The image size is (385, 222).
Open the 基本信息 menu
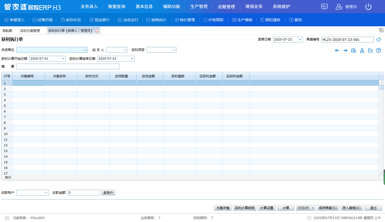pyautogui.click(x=144, y=7)
